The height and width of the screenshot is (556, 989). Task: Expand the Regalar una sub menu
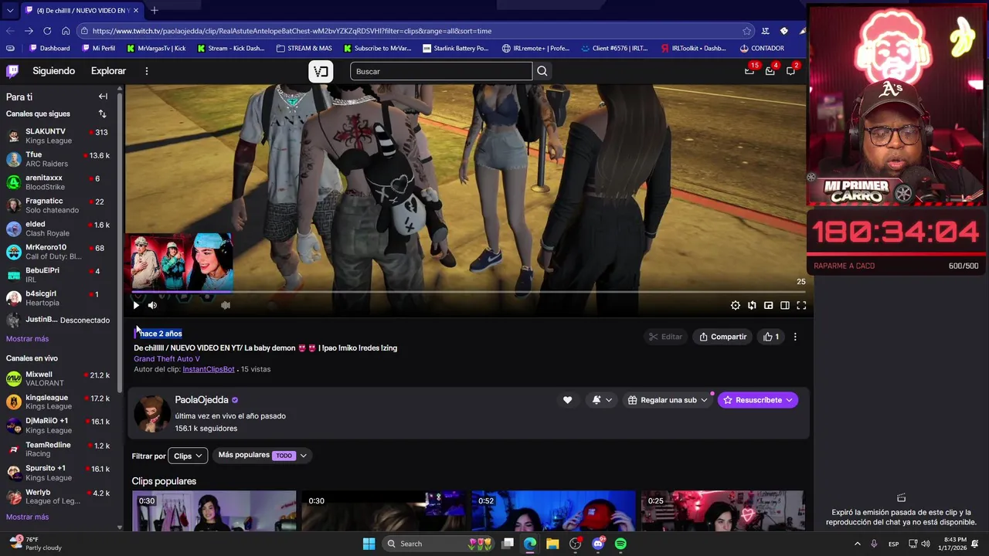point(668,400)
